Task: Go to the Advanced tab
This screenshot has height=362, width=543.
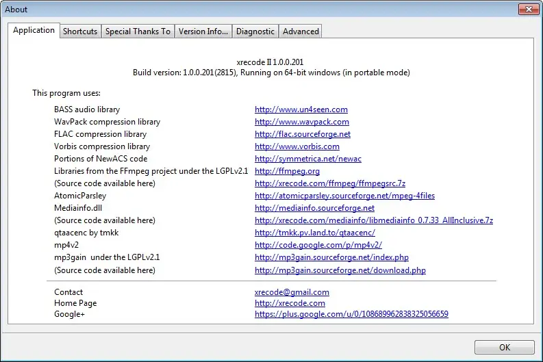Action: (x=301, y=31)
